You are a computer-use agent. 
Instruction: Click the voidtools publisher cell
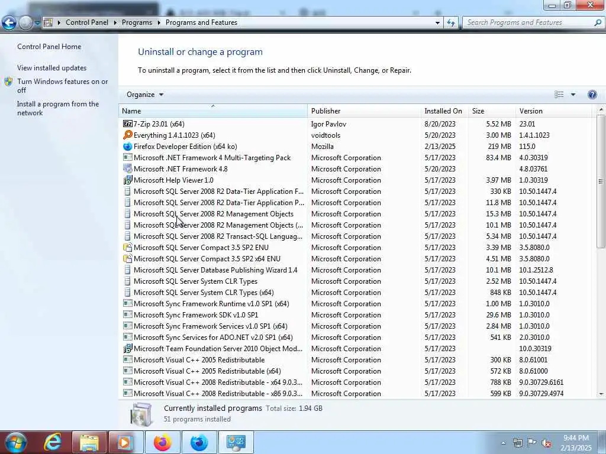pos(326,135)
